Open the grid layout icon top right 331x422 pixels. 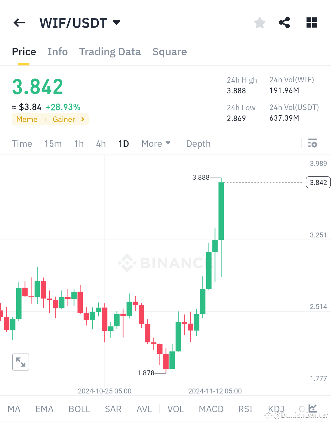click(311, 22)
